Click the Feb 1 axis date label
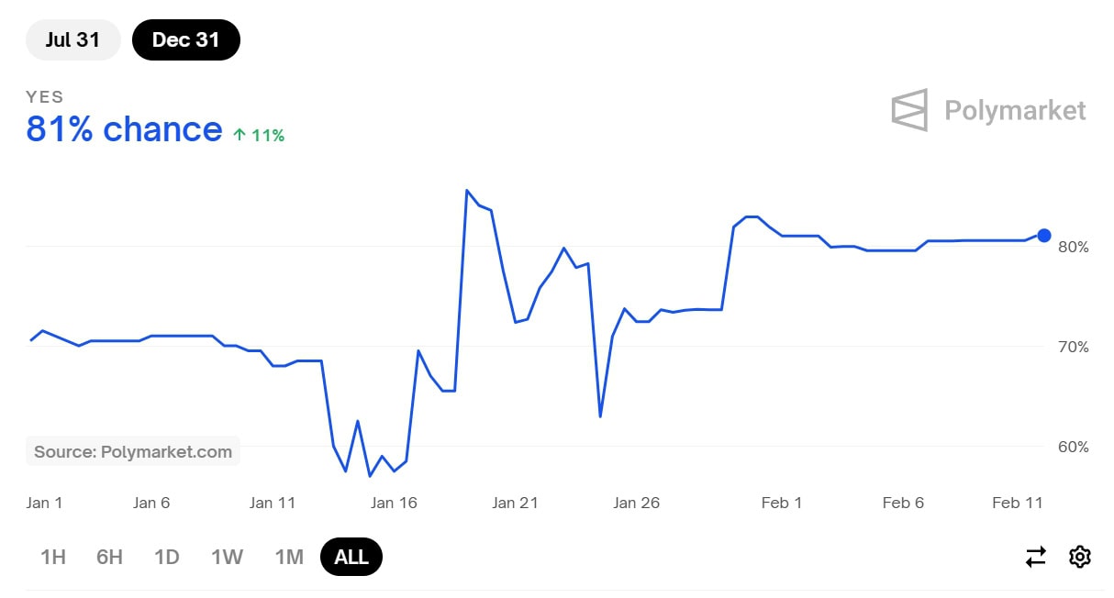1114x598 pixels. click(x=782, y=503)
